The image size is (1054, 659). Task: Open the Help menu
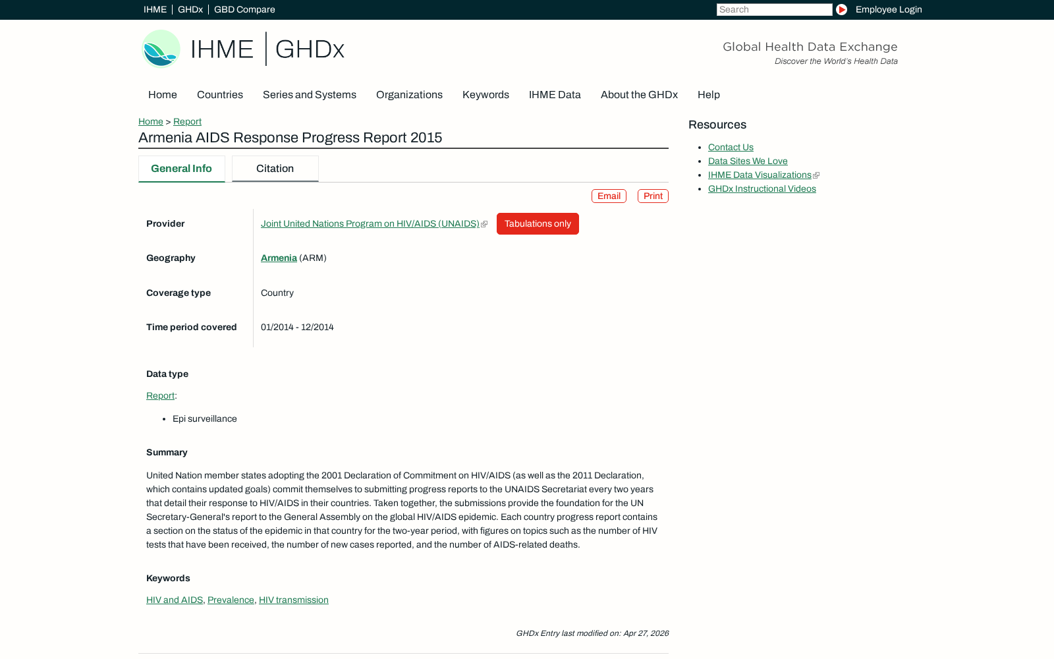[x=709, y=95]
